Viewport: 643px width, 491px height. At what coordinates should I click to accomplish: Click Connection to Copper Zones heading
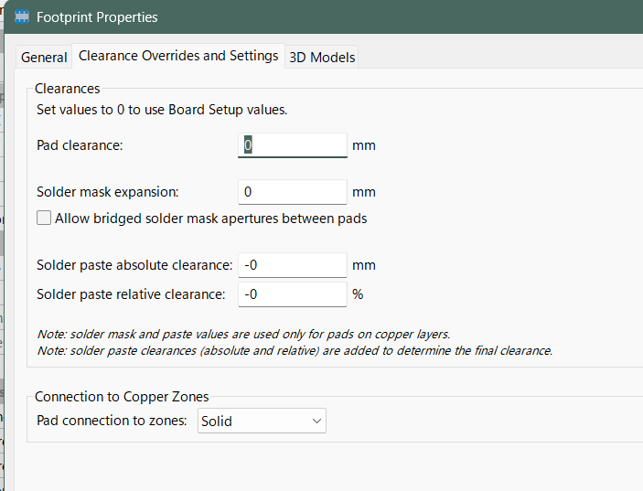pos(122,397)
